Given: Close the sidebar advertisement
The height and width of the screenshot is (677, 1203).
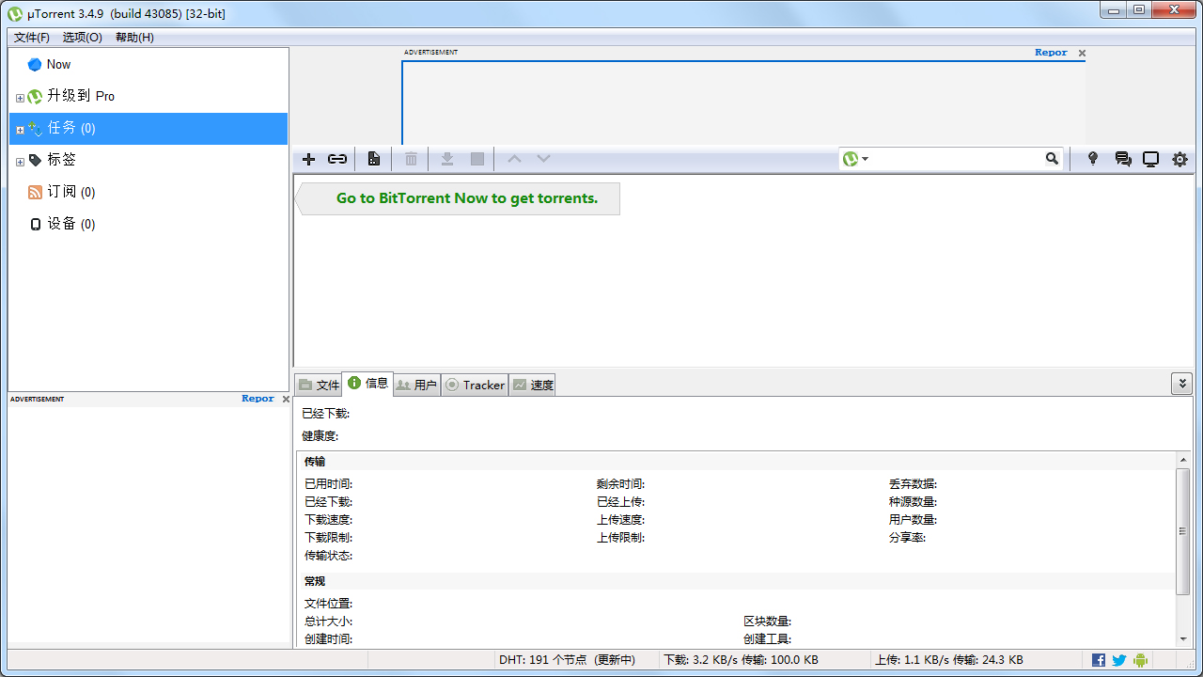Looking at the screenshot, I should pos(286,400).
